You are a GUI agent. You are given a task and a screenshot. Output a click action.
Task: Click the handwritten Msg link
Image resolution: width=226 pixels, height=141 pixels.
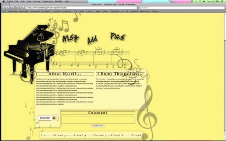click(x=71, y=38)
